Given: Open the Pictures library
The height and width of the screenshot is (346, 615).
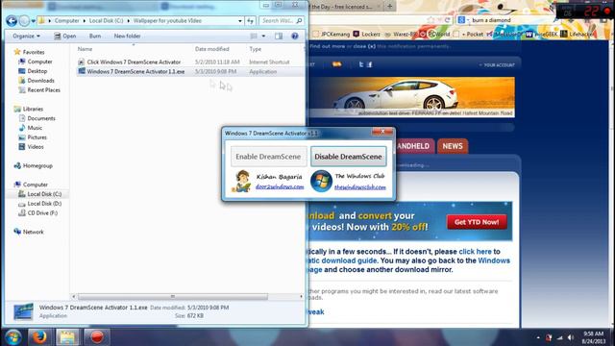Looking at the screenshot, I should tap(37, 137).
